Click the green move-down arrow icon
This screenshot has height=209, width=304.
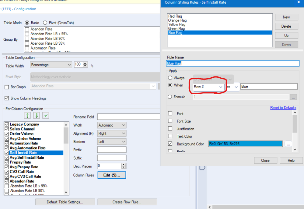pyautogui.click(x=37, y=116)
